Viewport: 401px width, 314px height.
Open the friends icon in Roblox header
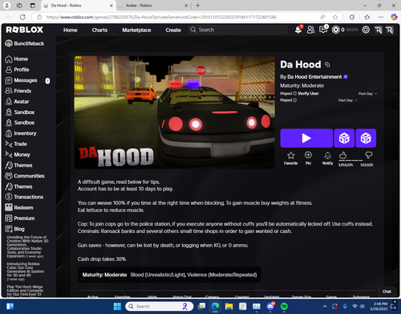310,30
